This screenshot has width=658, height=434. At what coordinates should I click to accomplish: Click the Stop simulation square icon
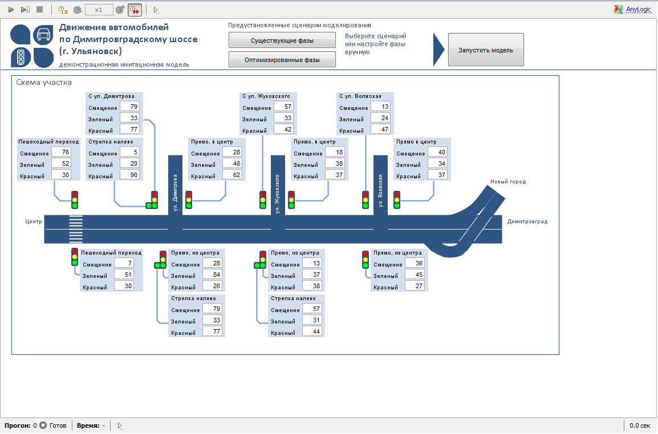point(39,10)
